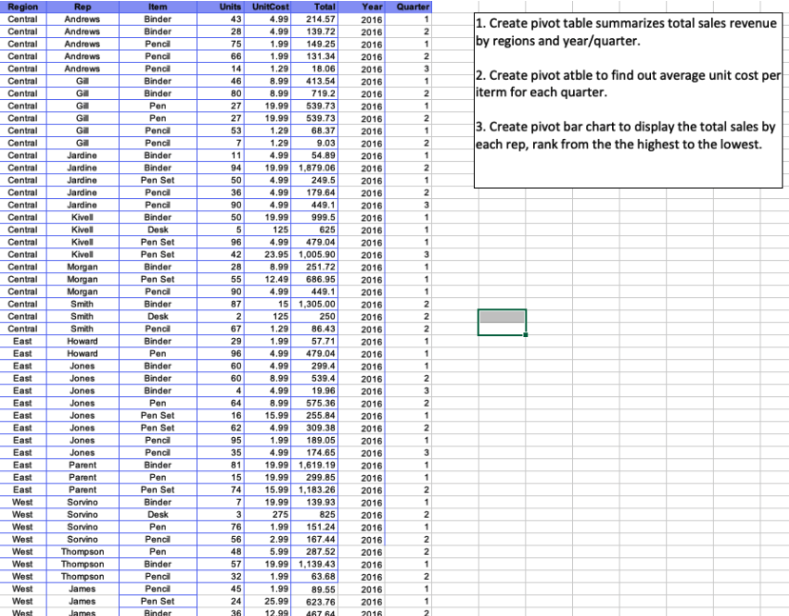Screen dimensions: 789x616
Task: Select the first West region cell
Action: click(23, 502)
